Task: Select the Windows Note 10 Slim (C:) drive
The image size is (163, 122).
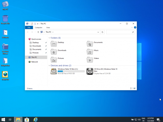Action: 67,71
